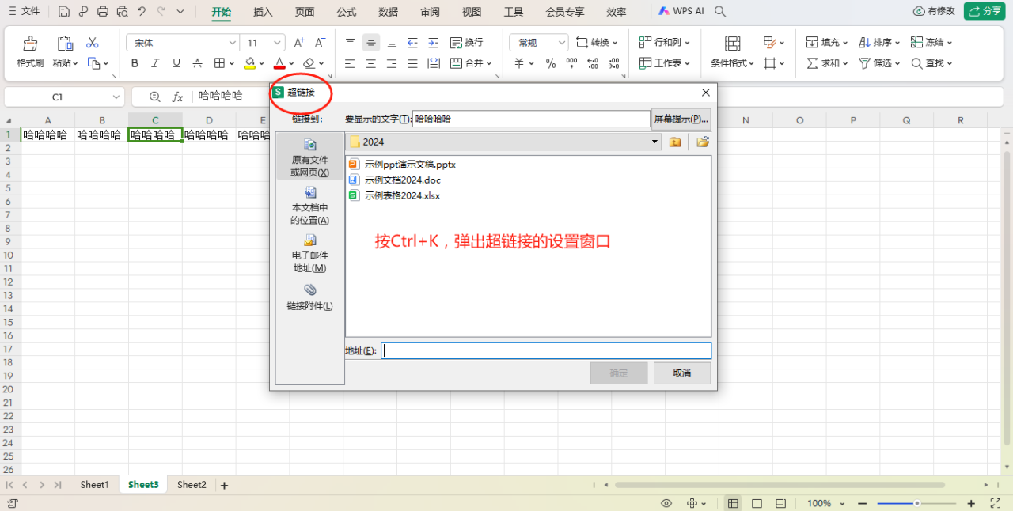The image size is (1013, 511).
Task: Click the zoom in plus in status bar
Action: point(971,503)
